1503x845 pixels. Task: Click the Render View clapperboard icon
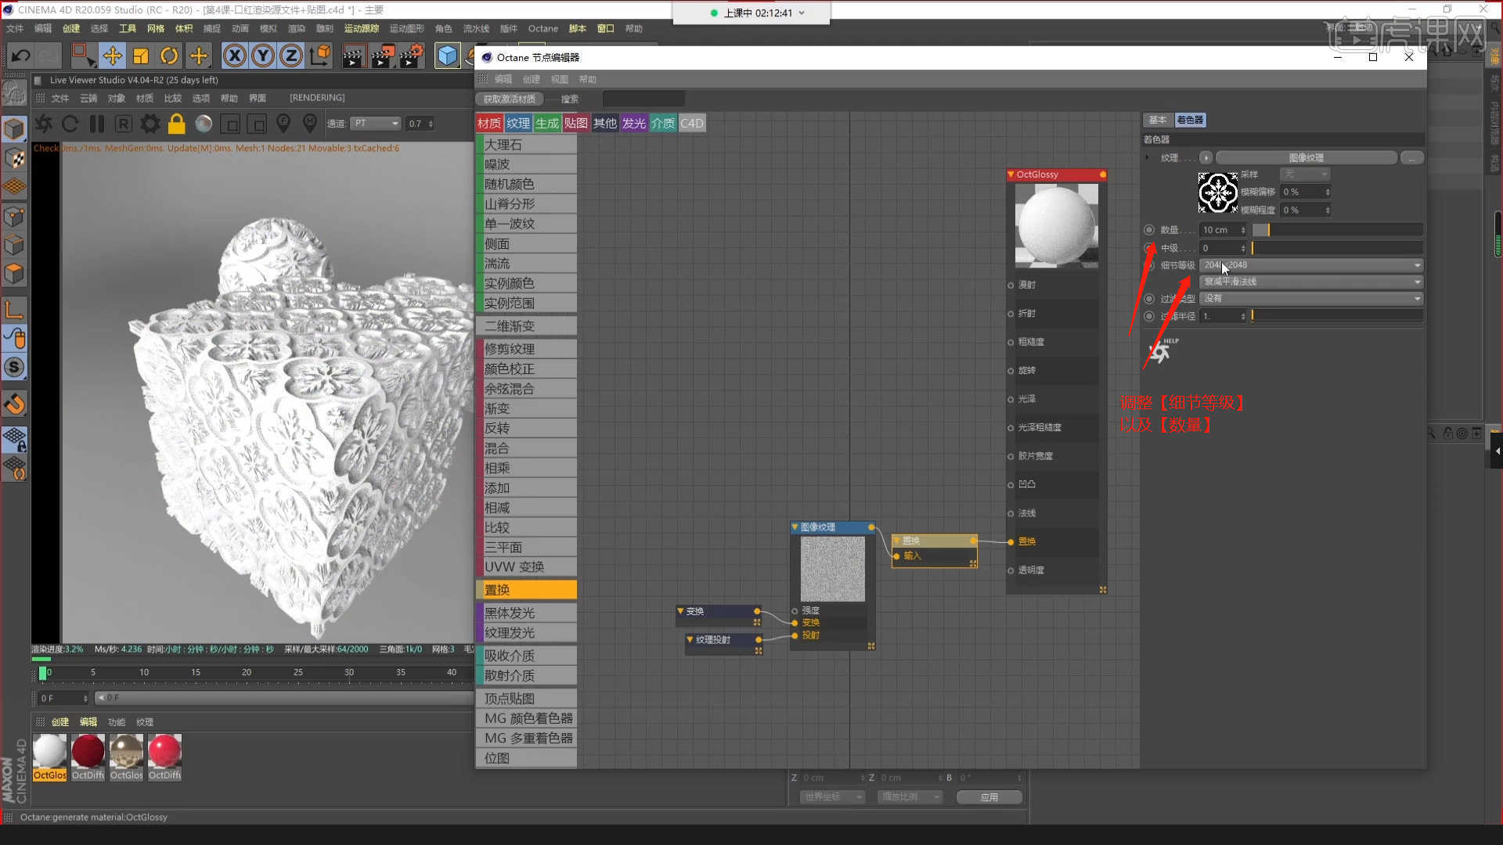click(353, 56)
